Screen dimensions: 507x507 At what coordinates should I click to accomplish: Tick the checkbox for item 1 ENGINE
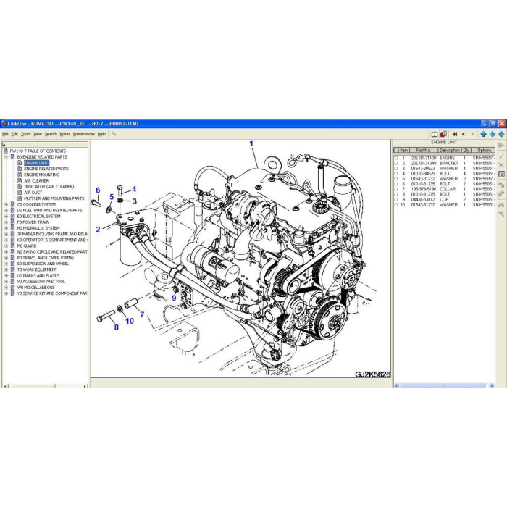coord(395,158)
